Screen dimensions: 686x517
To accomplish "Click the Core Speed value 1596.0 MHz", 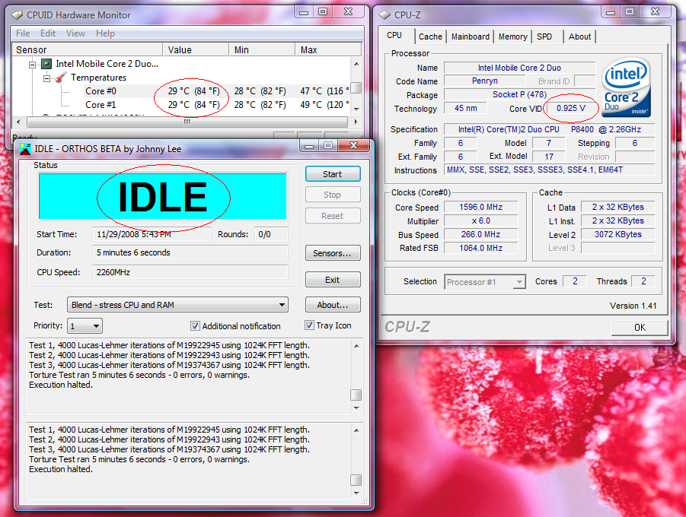I will [x=481, y=207].
